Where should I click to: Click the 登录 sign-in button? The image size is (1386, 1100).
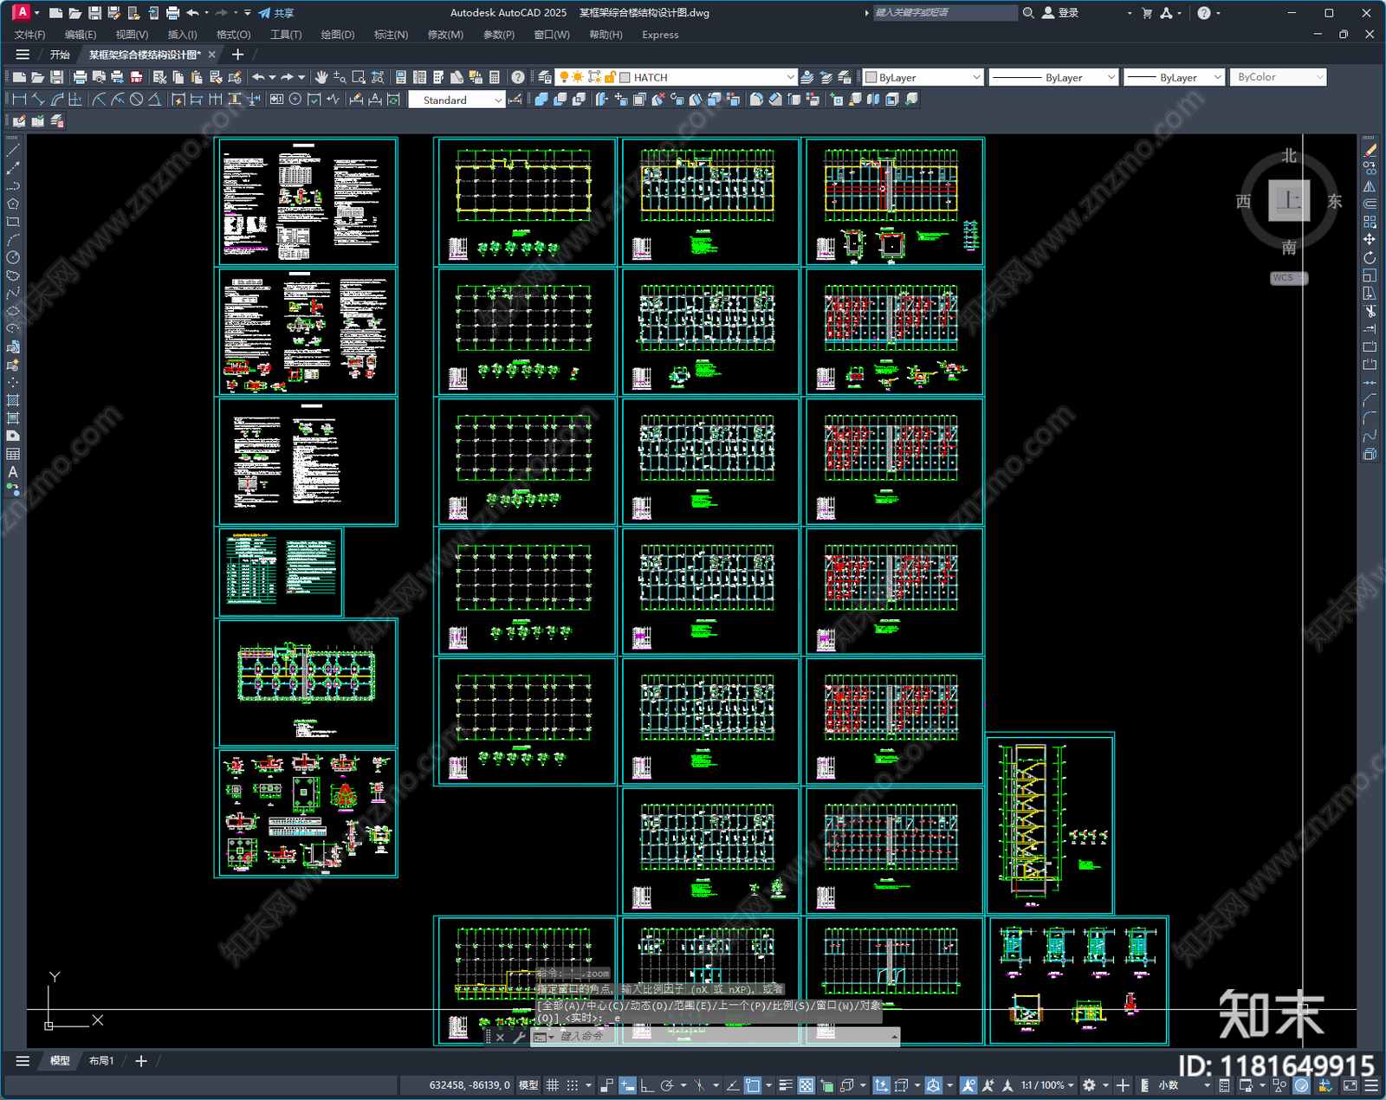pos(1060,13)
